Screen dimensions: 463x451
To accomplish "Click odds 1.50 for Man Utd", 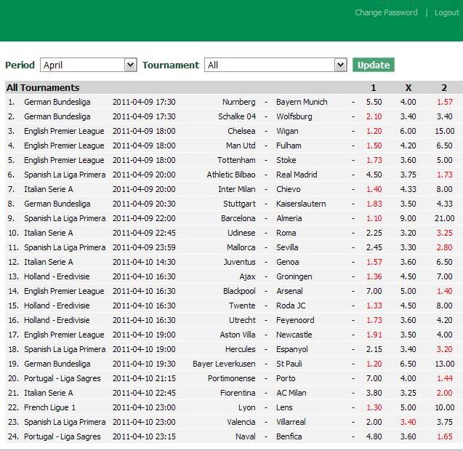I will [x=374, y=145].
